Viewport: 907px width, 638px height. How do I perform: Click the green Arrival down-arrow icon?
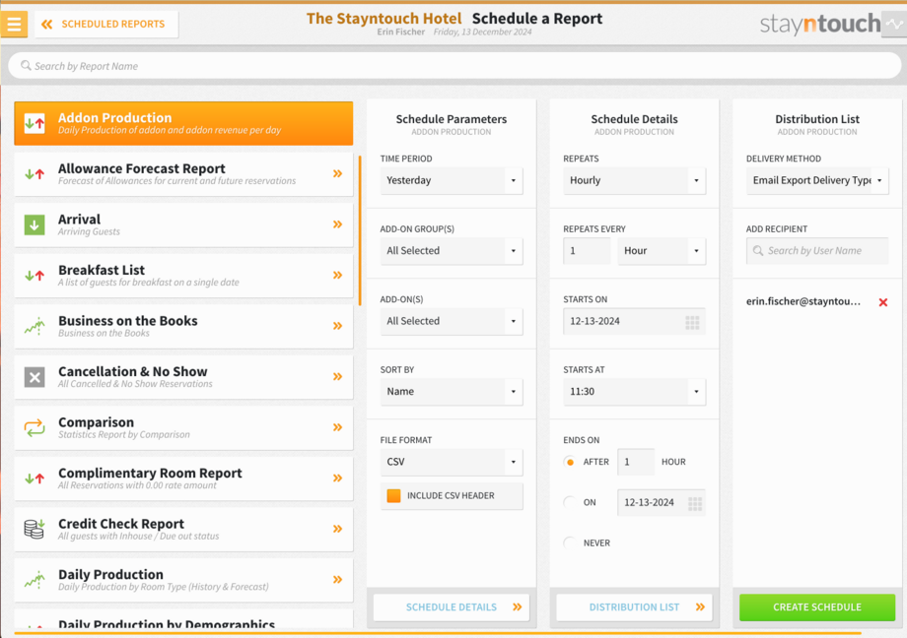point(35,224)
